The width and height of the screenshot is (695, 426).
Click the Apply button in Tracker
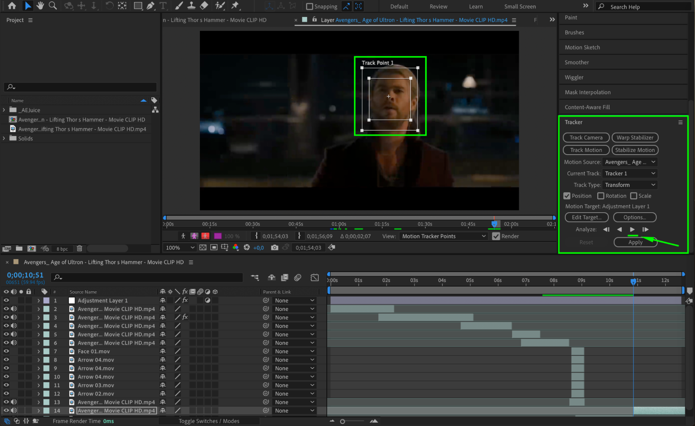[x=635, y=242]
